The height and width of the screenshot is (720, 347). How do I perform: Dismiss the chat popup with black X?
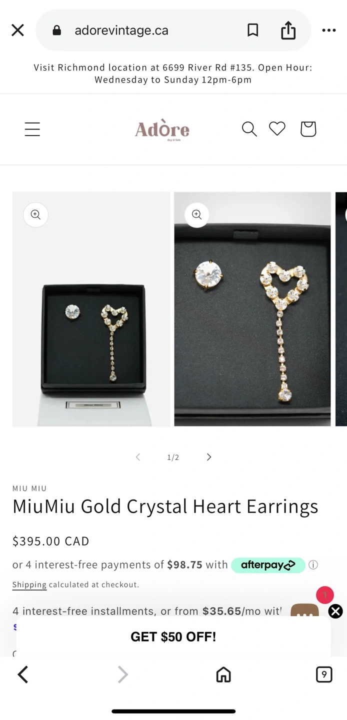335,611
